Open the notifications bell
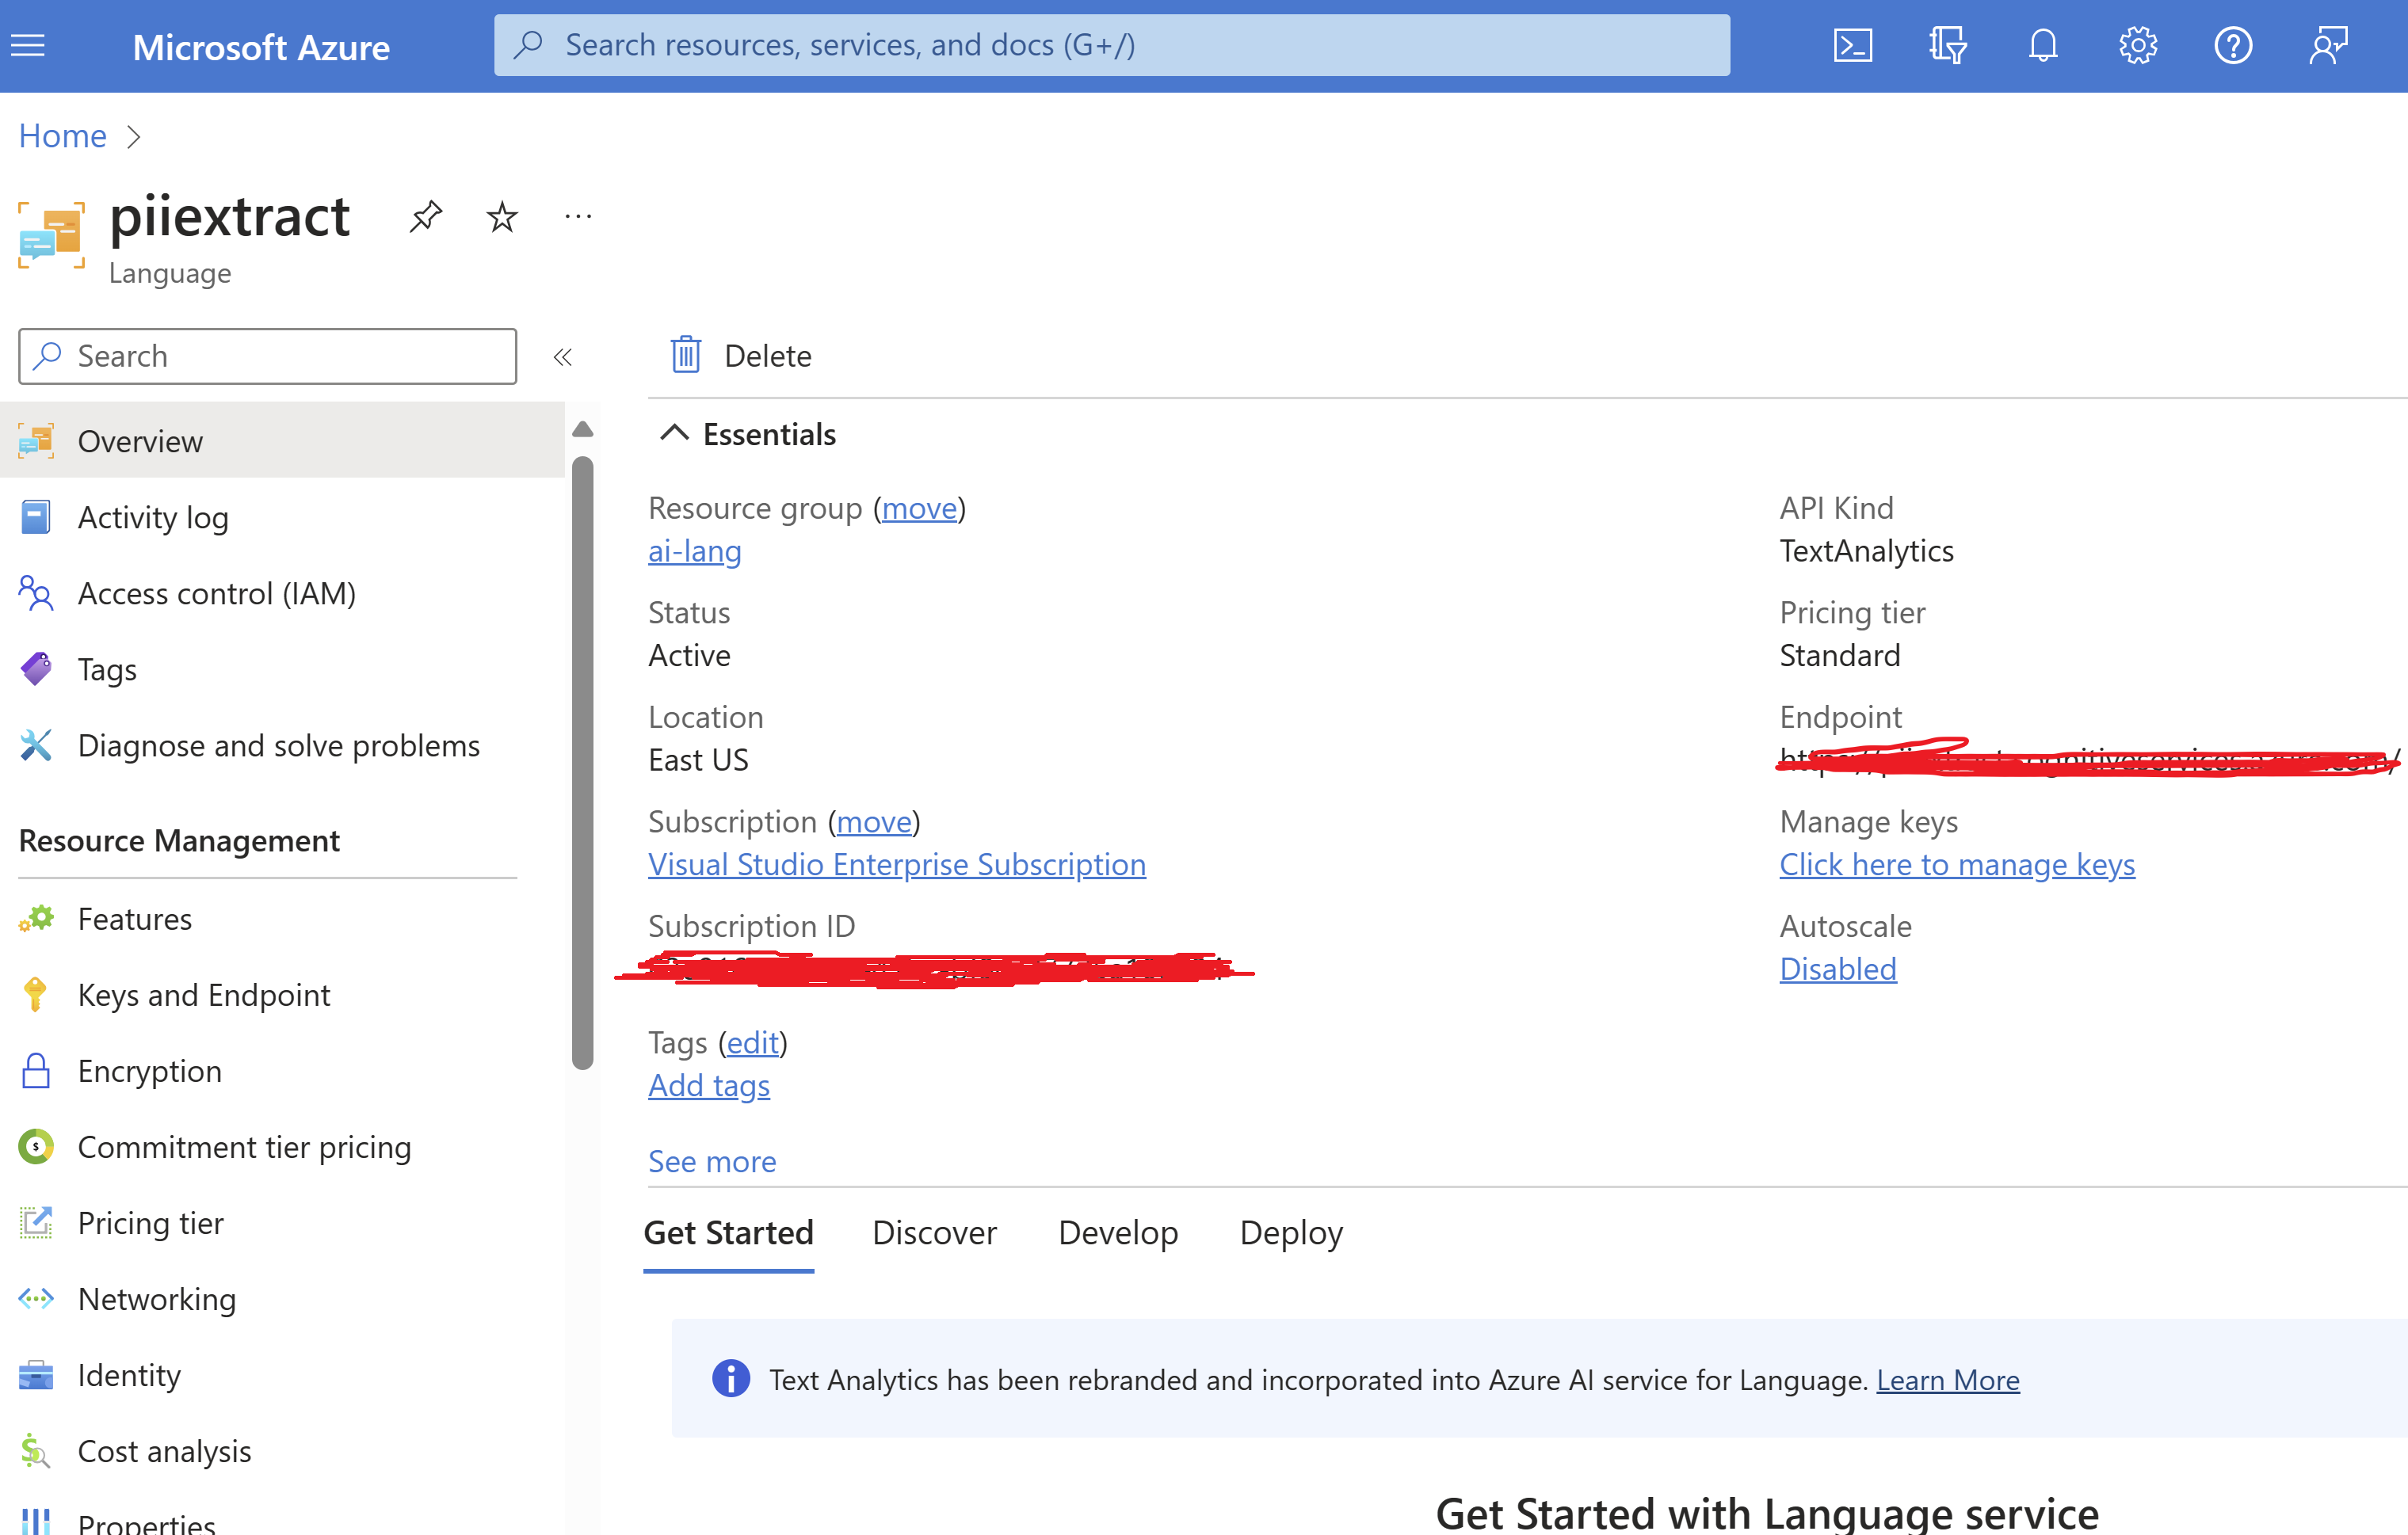Screen dimensions: 2408x1535 (2043, 45)
